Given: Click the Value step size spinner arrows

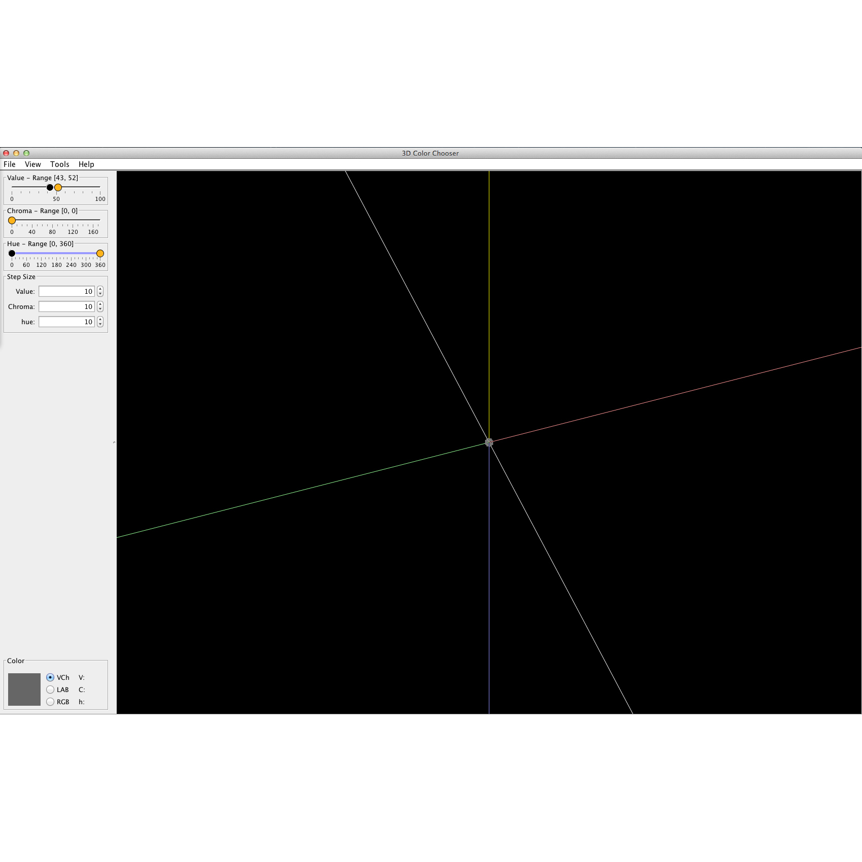Looking at the screenshot, I should [x=100, y=291].
